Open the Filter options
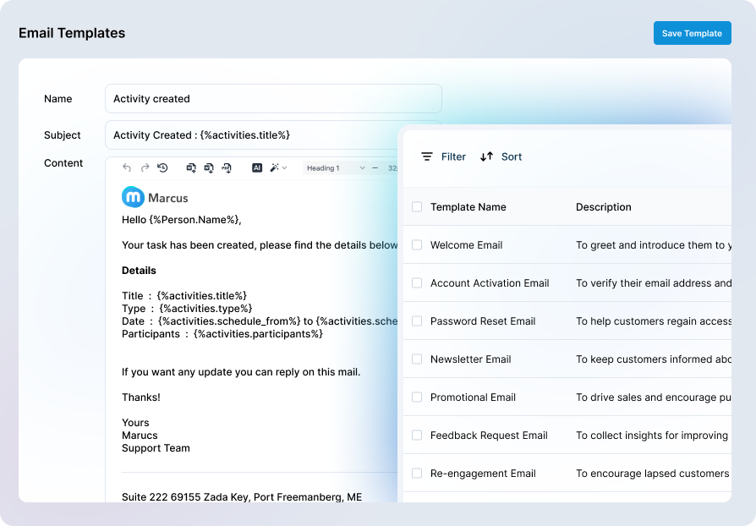Image resolution: width=756 pixels, height=526 pixels. (x=444, y=156)
